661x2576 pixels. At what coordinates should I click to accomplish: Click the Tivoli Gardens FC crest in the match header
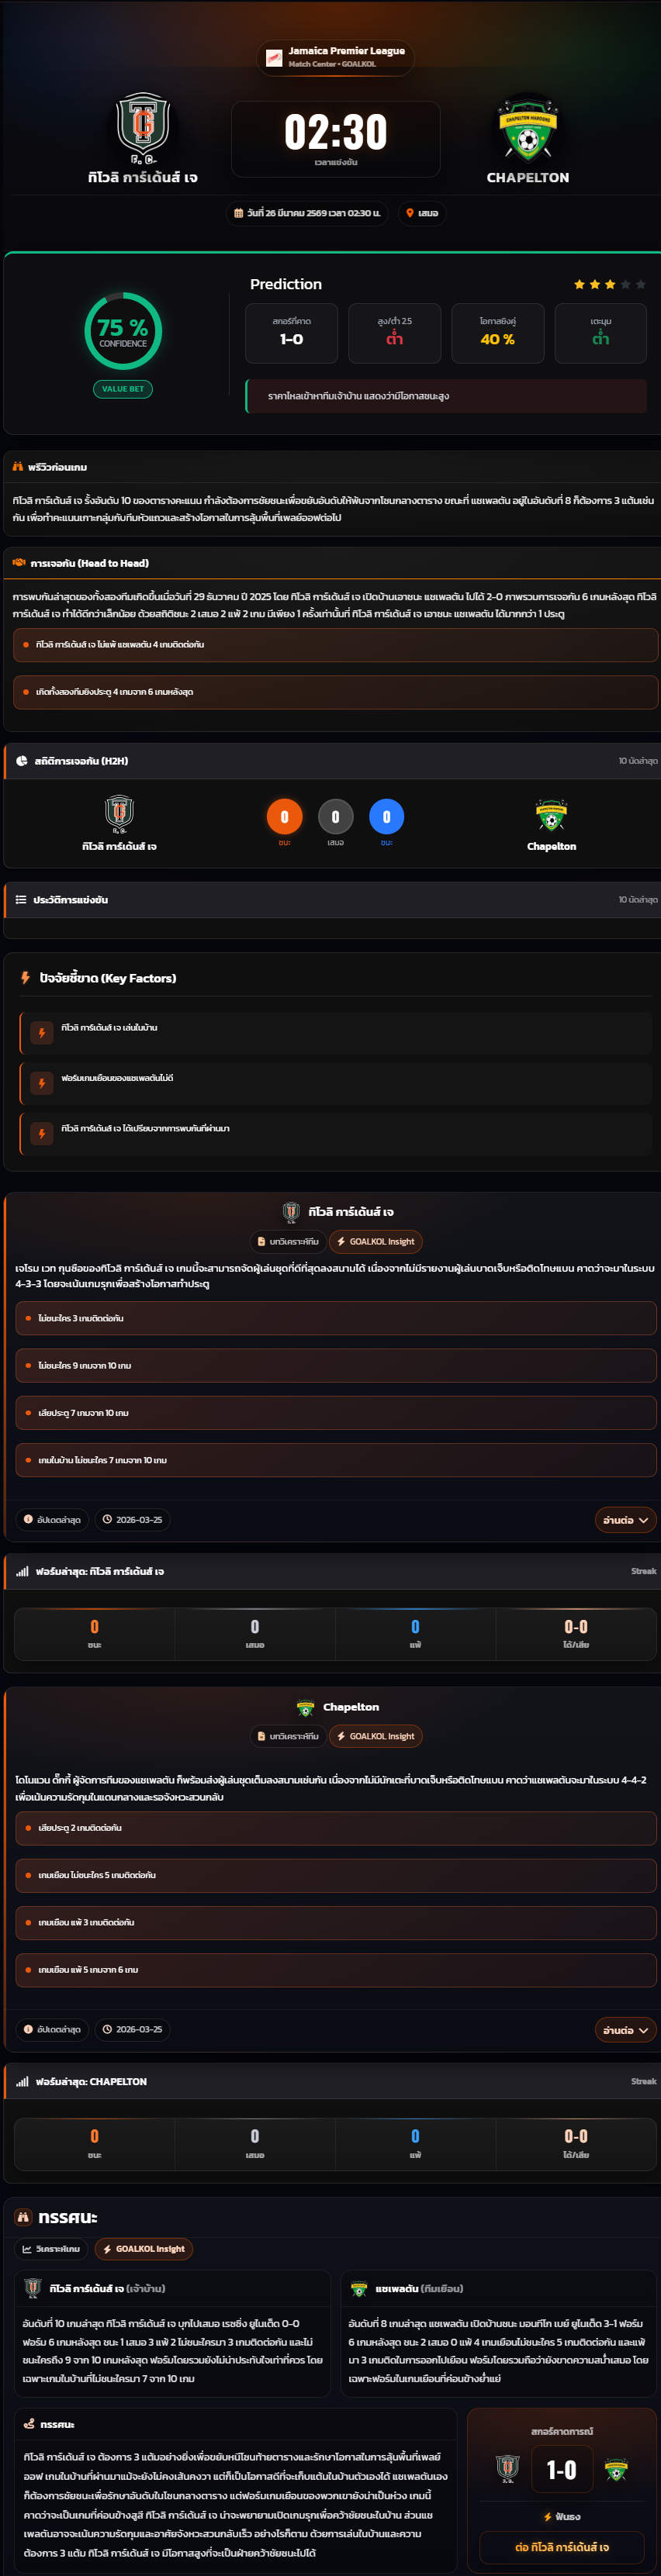(x=143, y=128)
